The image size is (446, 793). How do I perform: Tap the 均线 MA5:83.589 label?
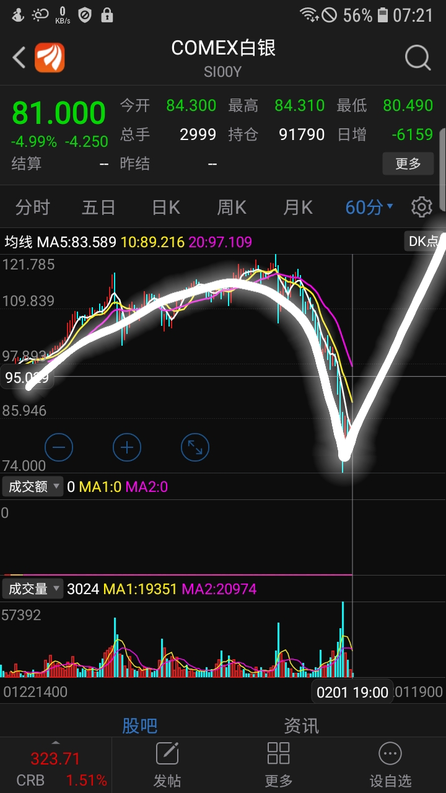coord(61,242)
